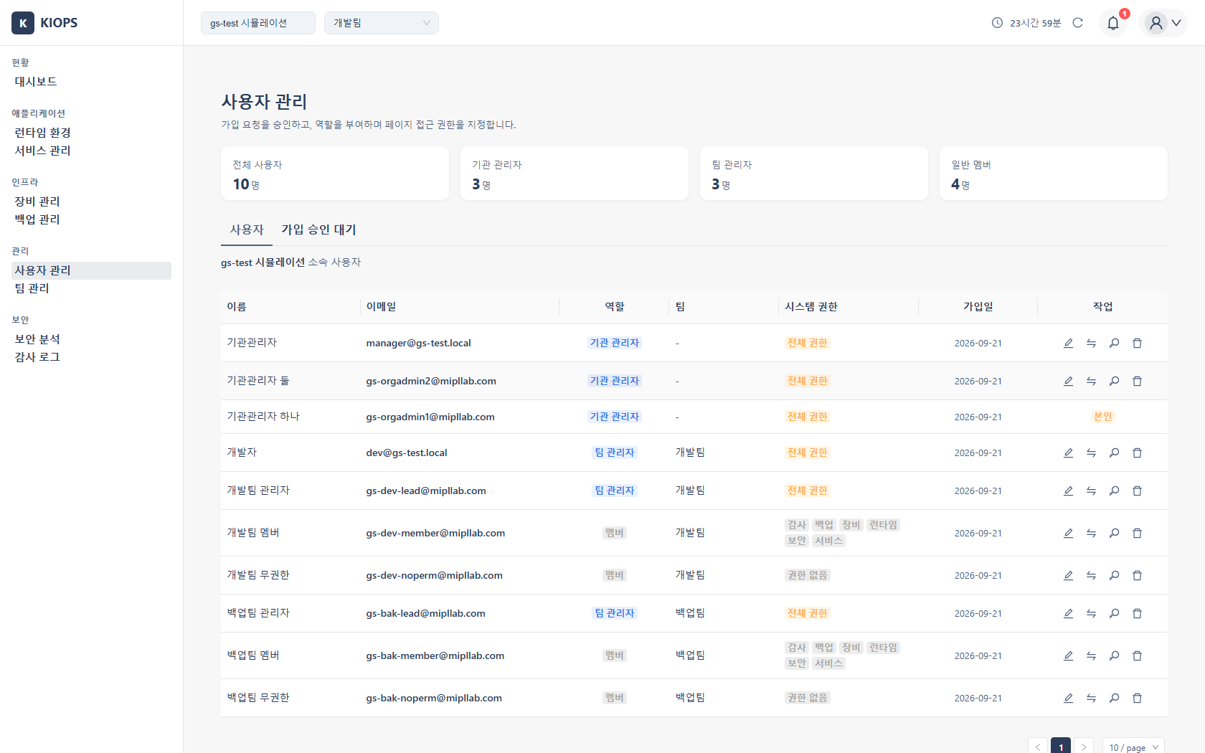This screenshot has height=753, width=1205.
Task: Click transfer icon for gs-dev-noperm@mipllab.com
Action: (1091, 575)
